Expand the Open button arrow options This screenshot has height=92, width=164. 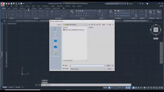(x=113, y=66)
